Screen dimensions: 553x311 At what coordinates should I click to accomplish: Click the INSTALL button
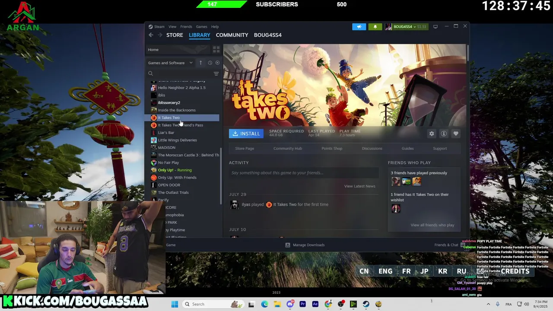tap(246, 133)
